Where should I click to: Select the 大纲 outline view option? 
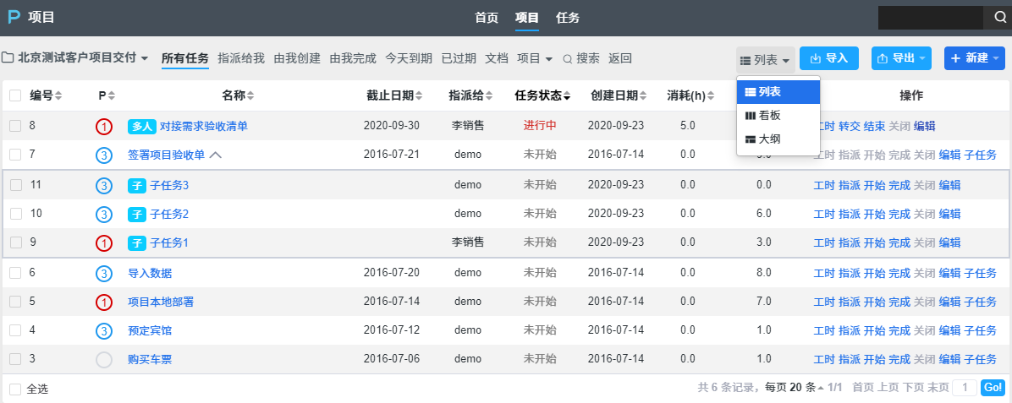coord(767,139)
